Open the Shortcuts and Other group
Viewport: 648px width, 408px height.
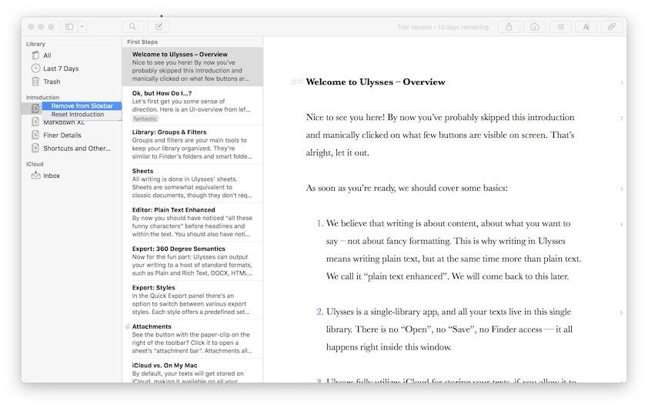76,149
